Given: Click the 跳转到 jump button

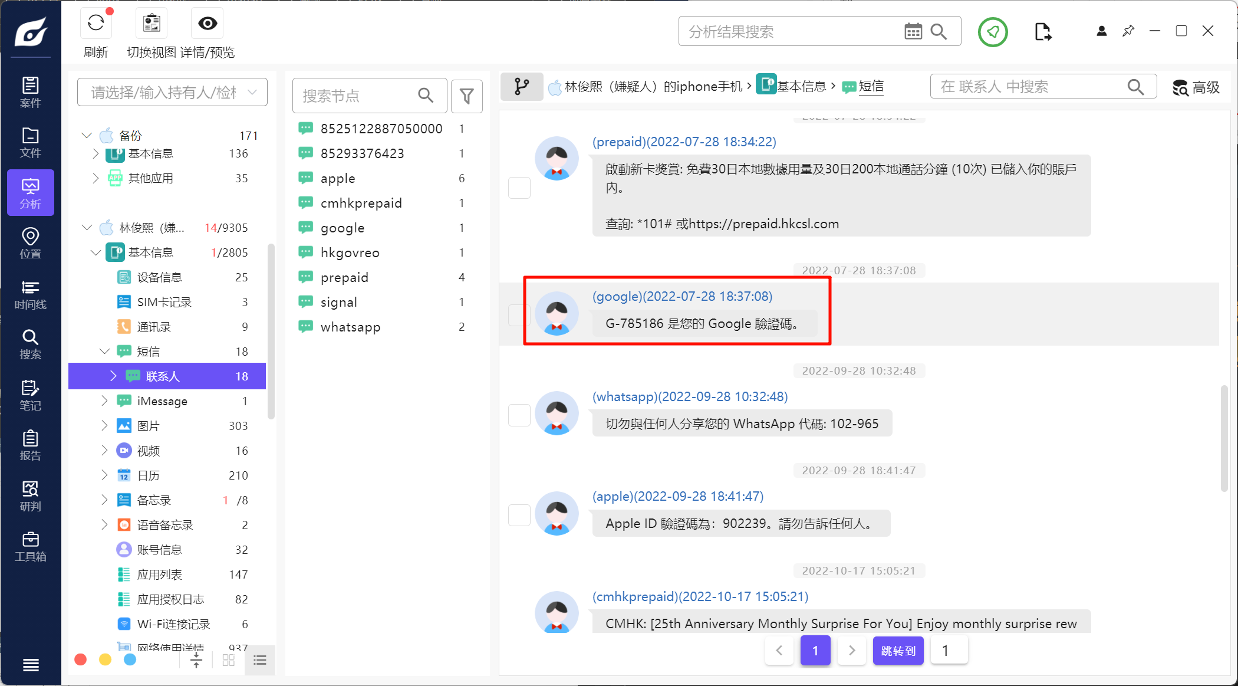Looking at the screenshot, I should (x=897, y=651).
